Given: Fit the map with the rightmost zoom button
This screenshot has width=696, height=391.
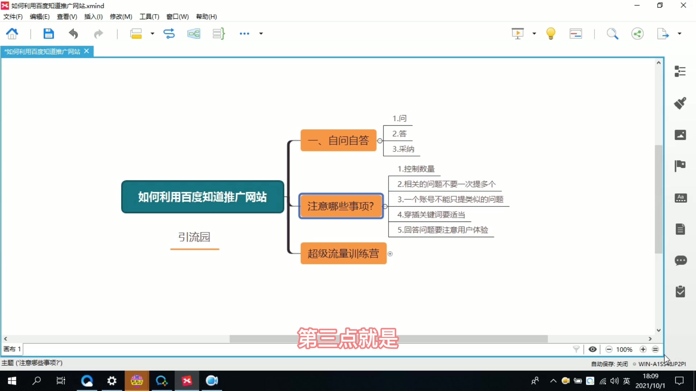Looking at the screenshot, I should [655, 349].
